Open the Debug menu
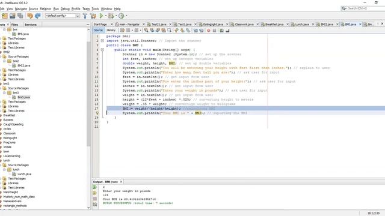Viewport: 385px width, 216px height. click(65, 9)
